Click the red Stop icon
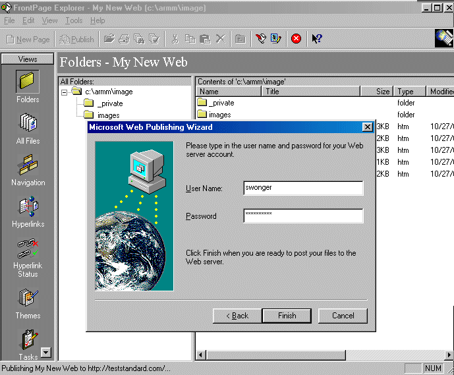 point(296,38)
